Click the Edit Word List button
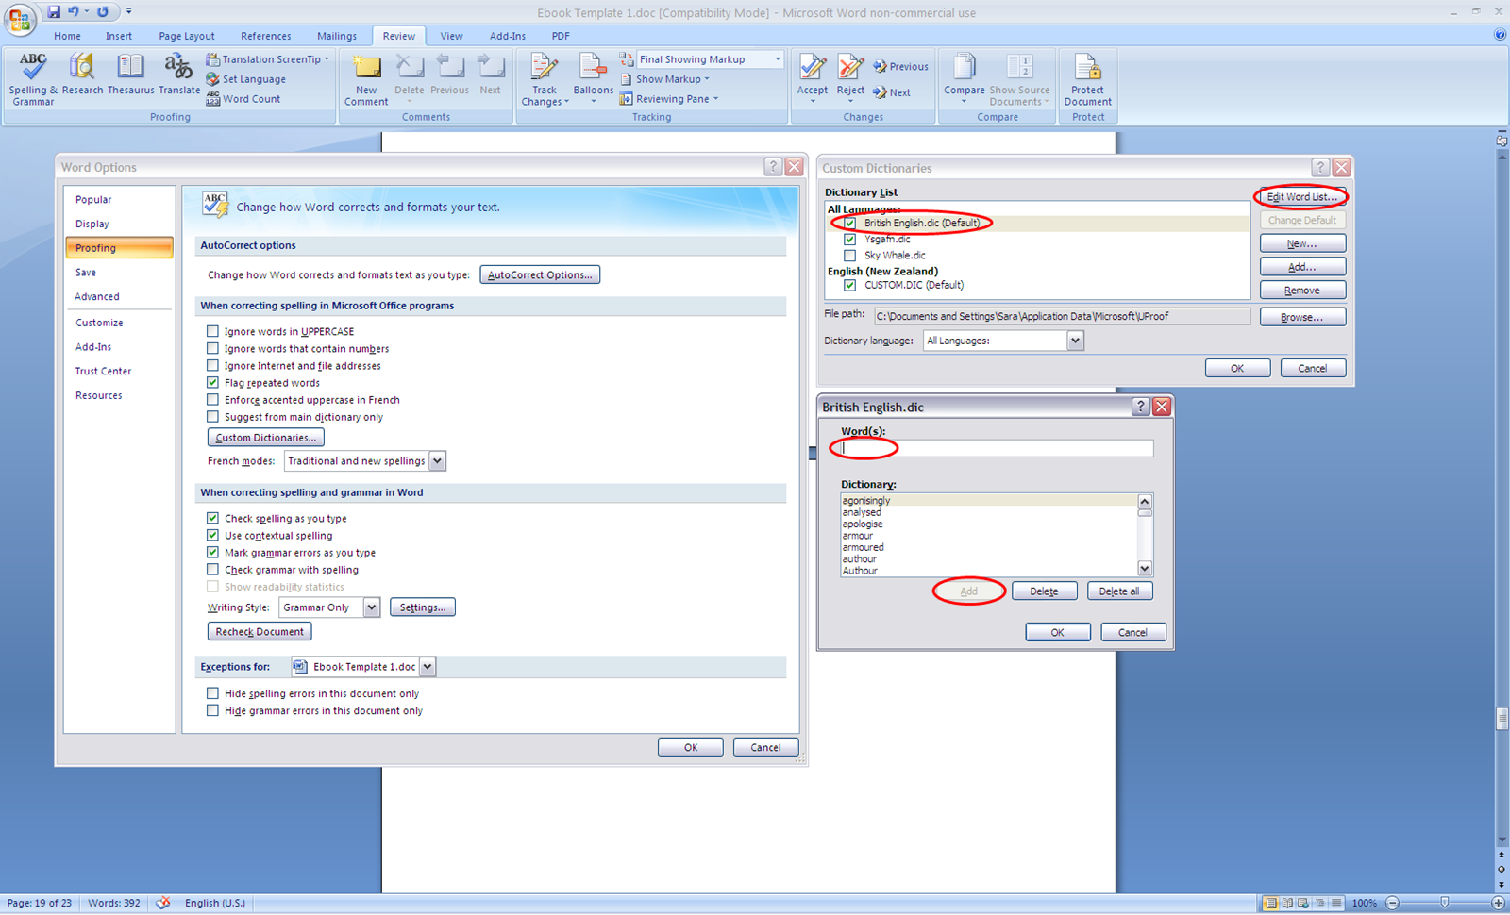 (x=1301, y=196)
